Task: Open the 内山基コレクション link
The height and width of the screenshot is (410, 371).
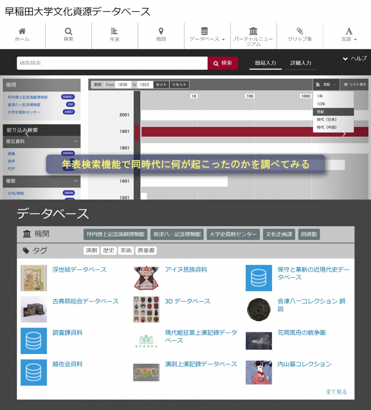Action: pos(305,364)
